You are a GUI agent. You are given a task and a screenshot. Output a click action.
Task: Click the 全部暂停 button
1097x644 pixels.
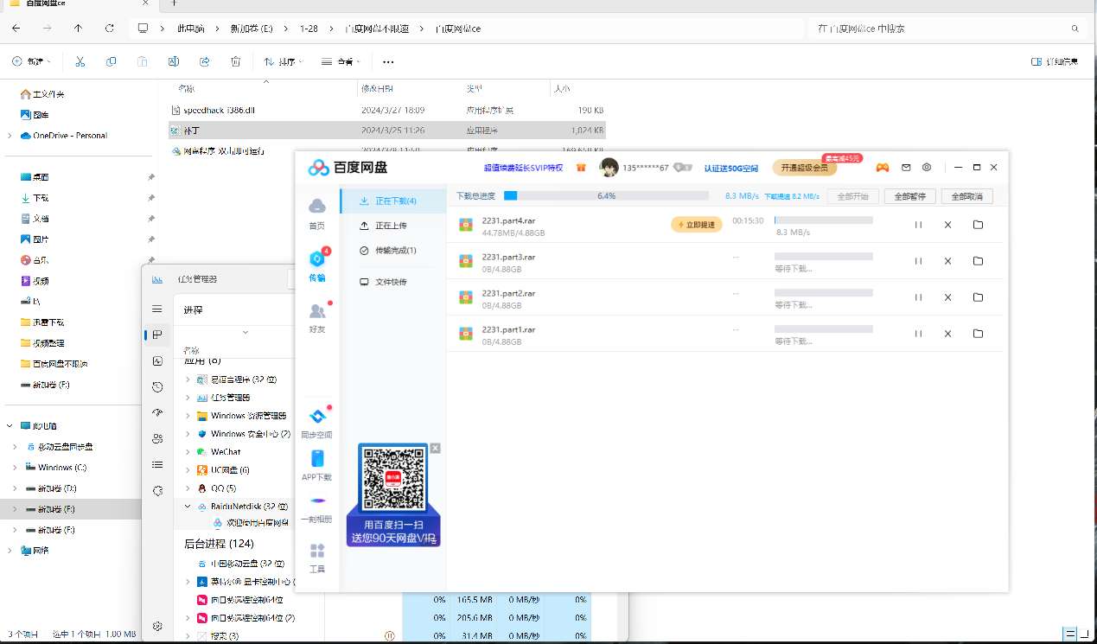909,196
